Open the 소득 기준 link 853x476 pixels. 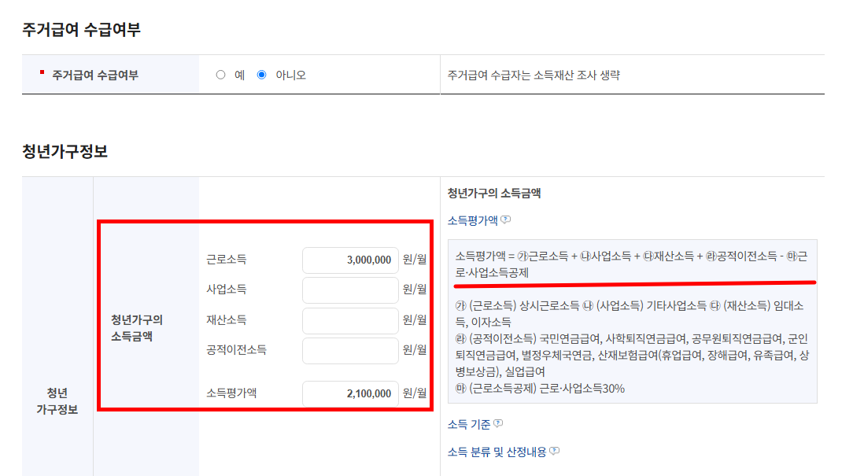click(x=467, y=422)
